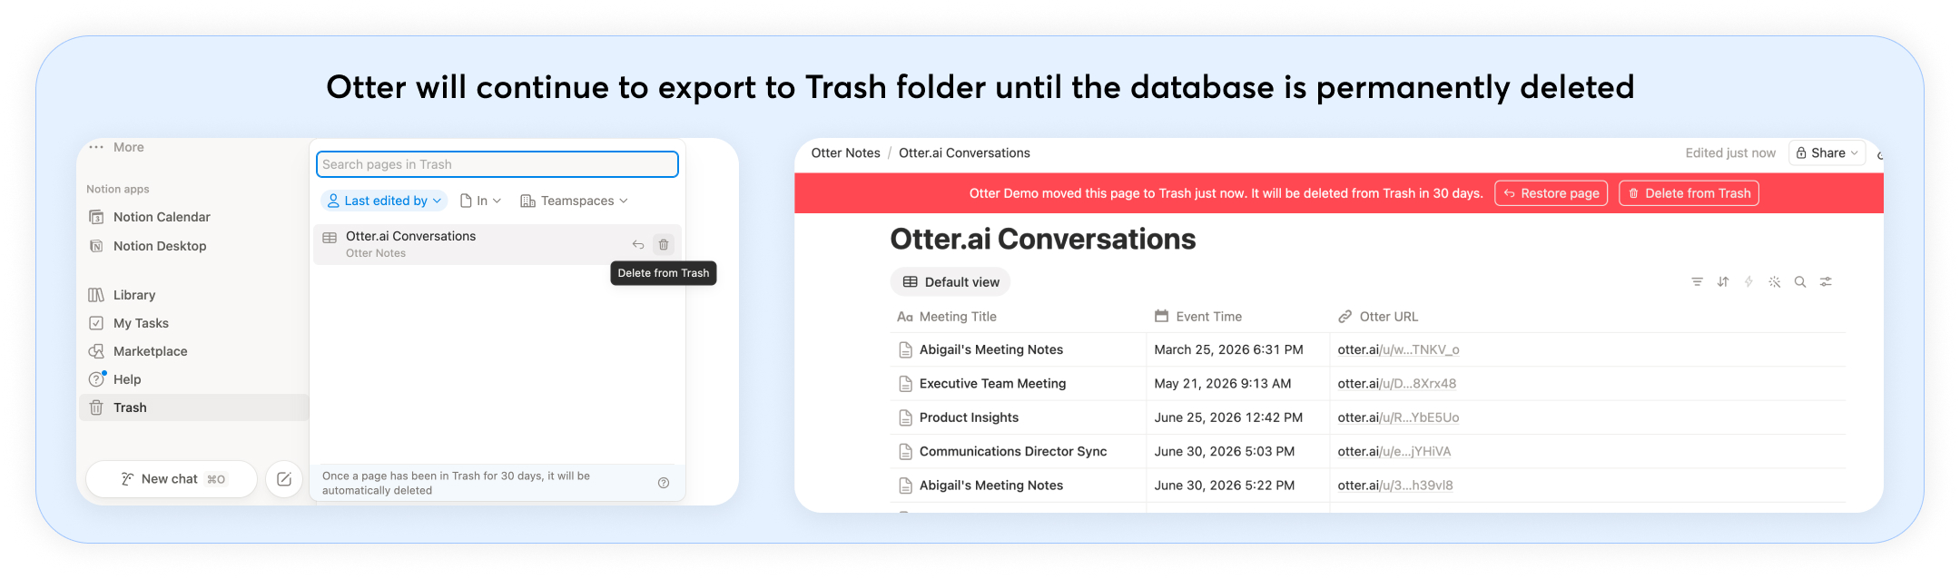Open My Tasks in sidebar

(x=129, y=323)
